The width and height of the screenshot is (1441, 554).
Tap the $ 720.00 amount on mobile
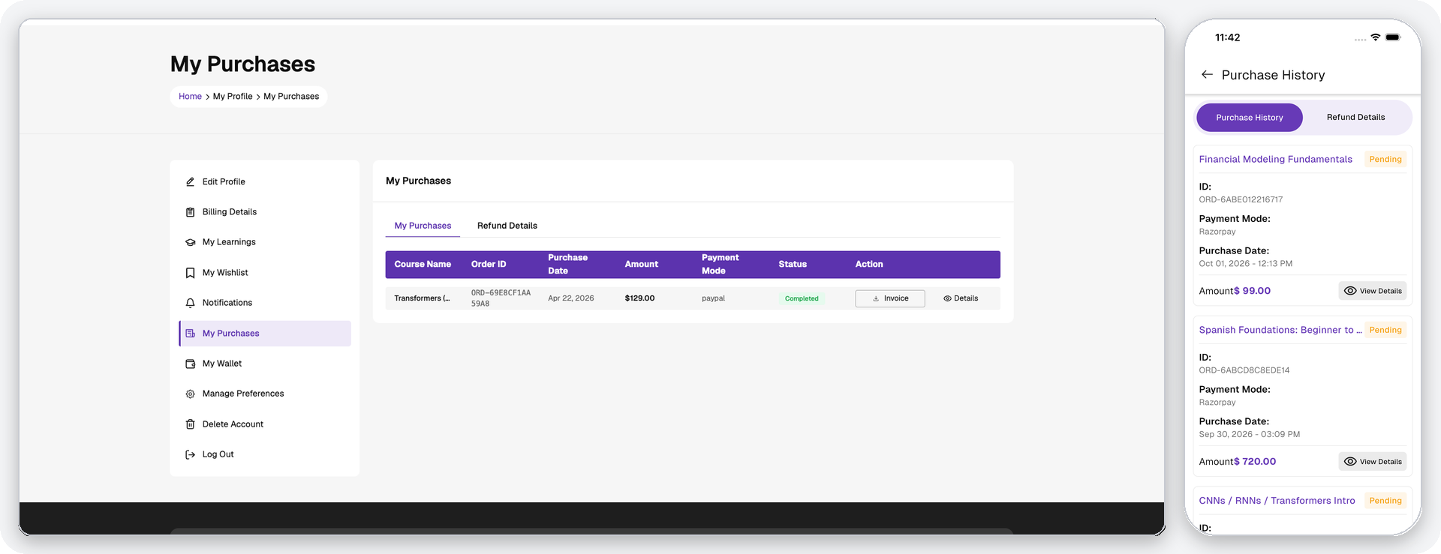[1255, 462]
